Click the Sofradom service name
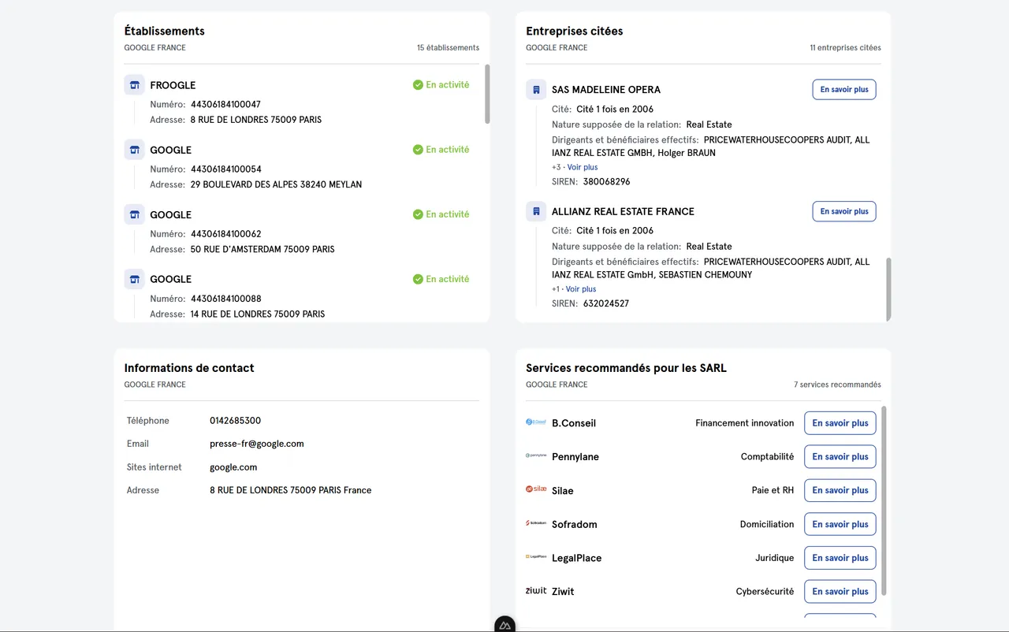The image size is (1009, 632). pyautogui.click(x=575, y=524)
